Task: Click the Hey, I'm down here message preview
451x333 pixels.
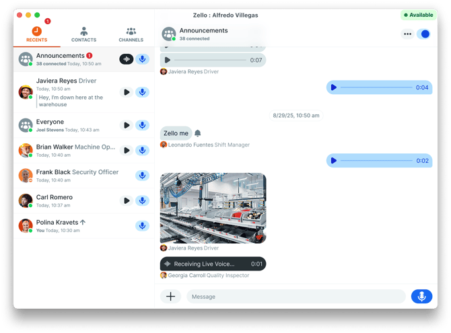Action: coord(71,101)
